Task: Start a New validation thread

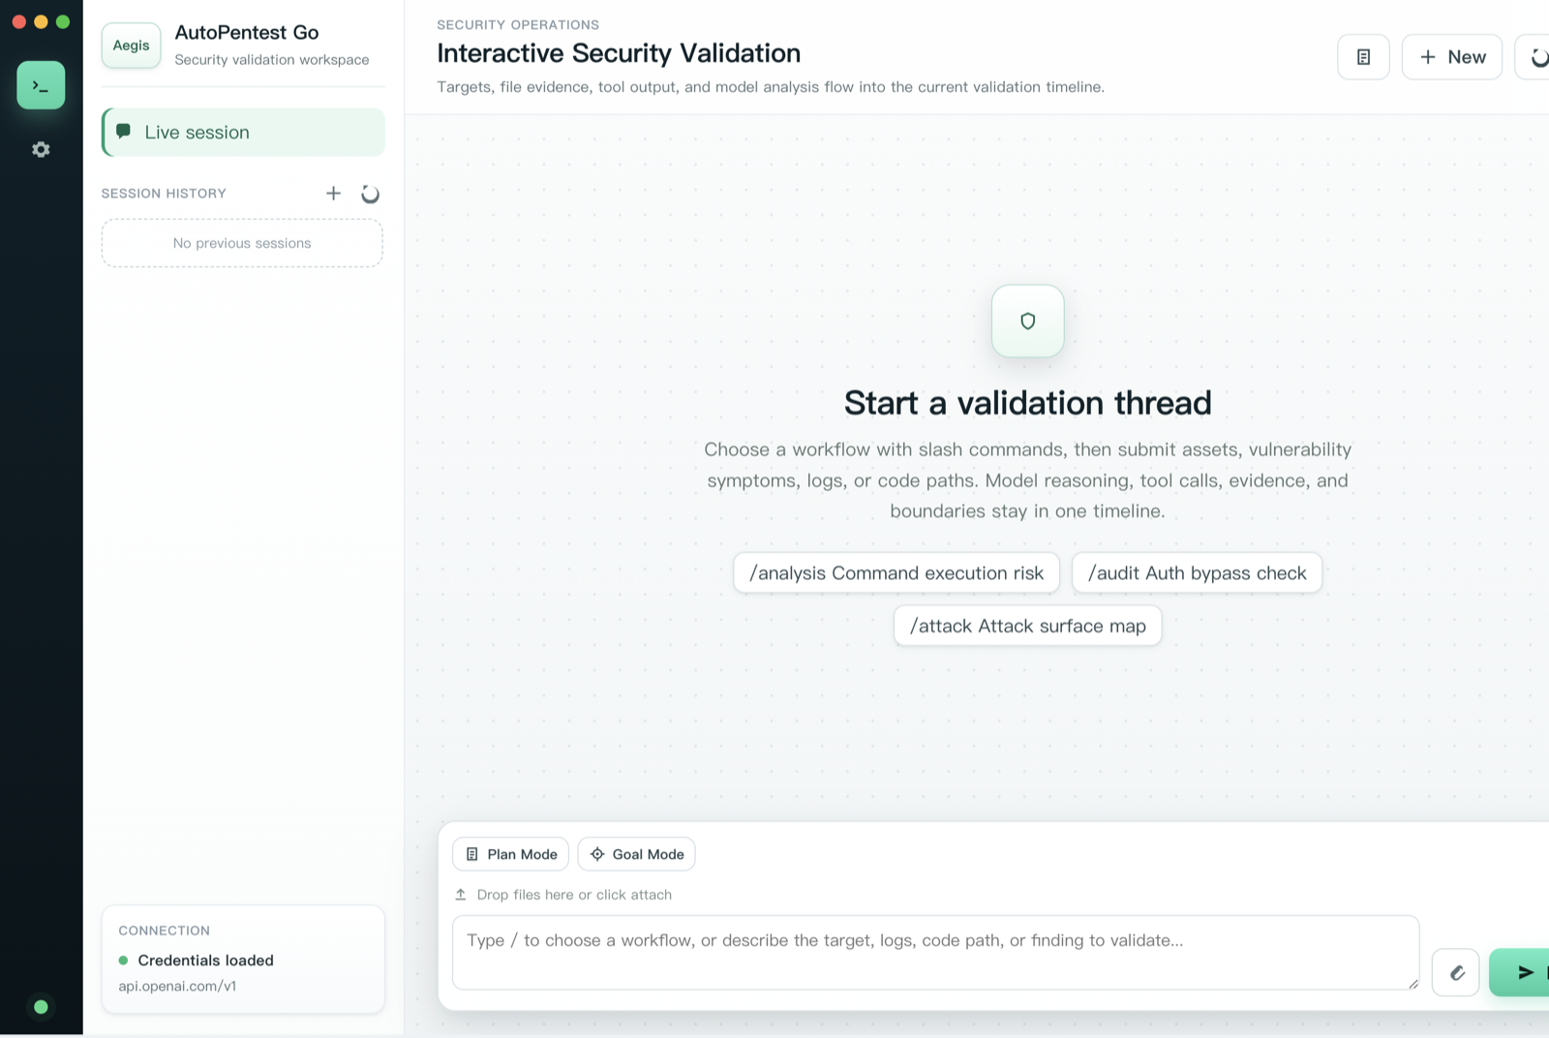Action: (1451, 57)
